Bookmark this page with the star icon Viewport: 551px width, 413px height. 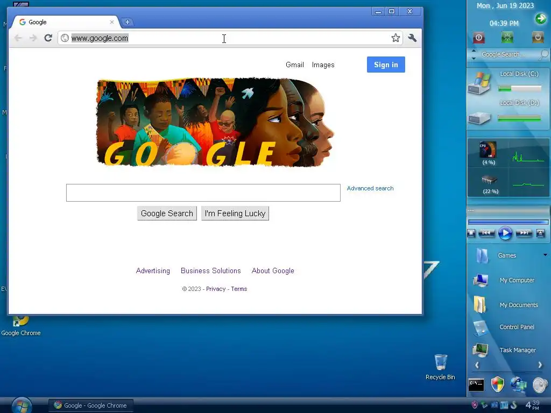click(395, 38)
